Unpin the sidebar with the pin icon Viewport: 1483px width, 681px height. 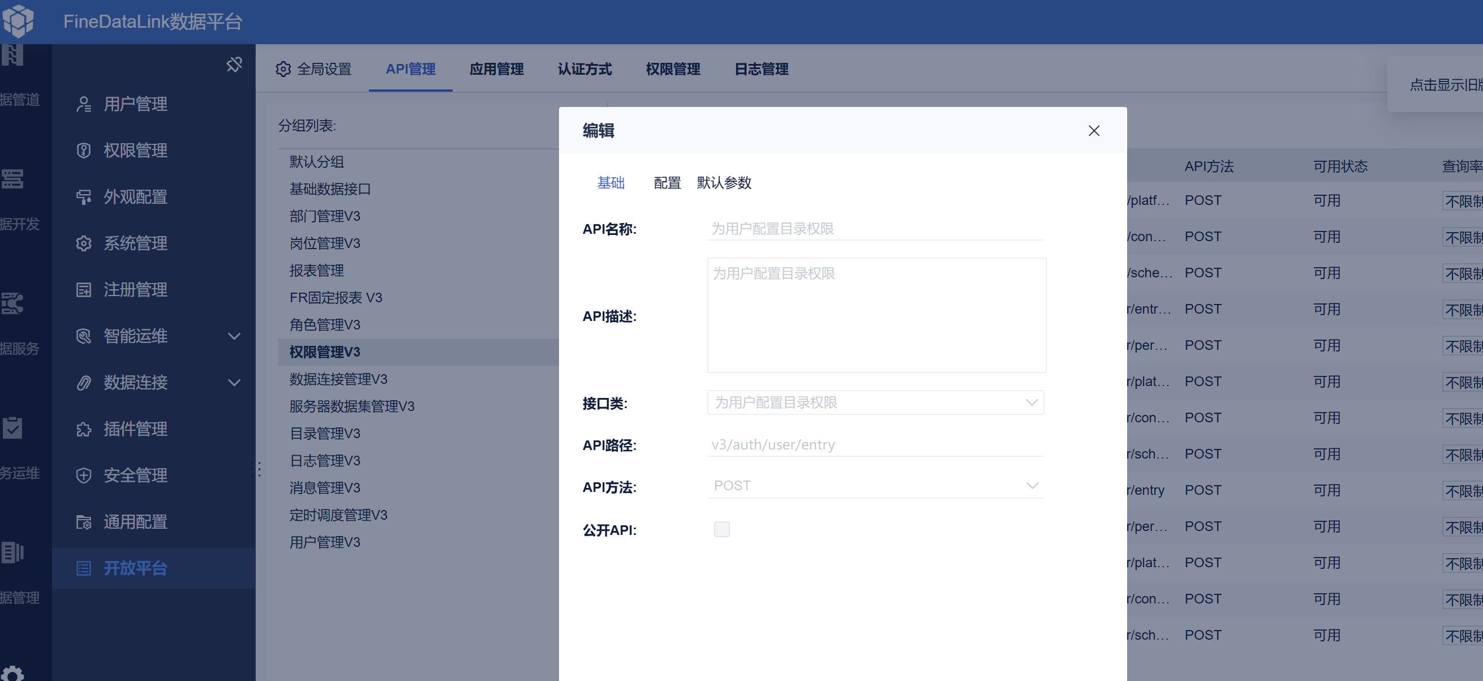point(234,65)
